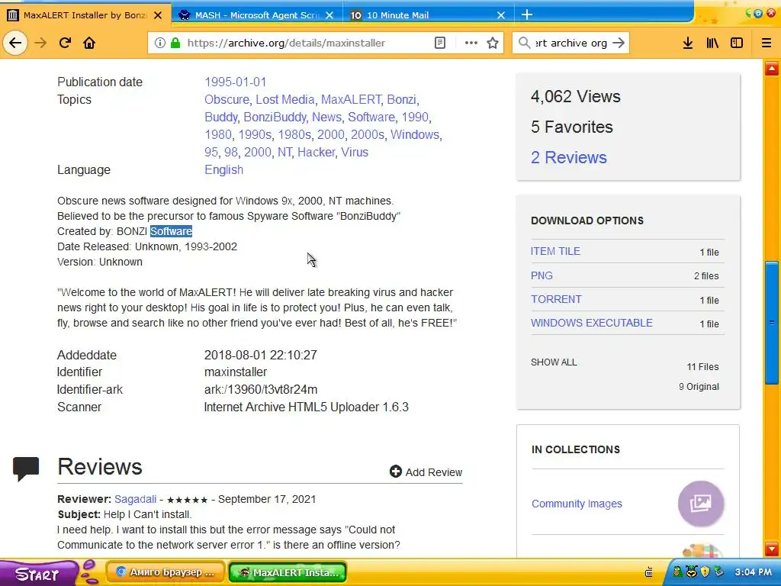Viewport: 781px width, 586px height.
Task: Switch to MASH Microsoft Agent tab
Action: [x=257, y=15]
